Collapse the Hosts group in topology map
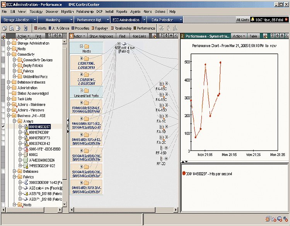Screen dimensions: 290x226 click(x=81, y=46)
